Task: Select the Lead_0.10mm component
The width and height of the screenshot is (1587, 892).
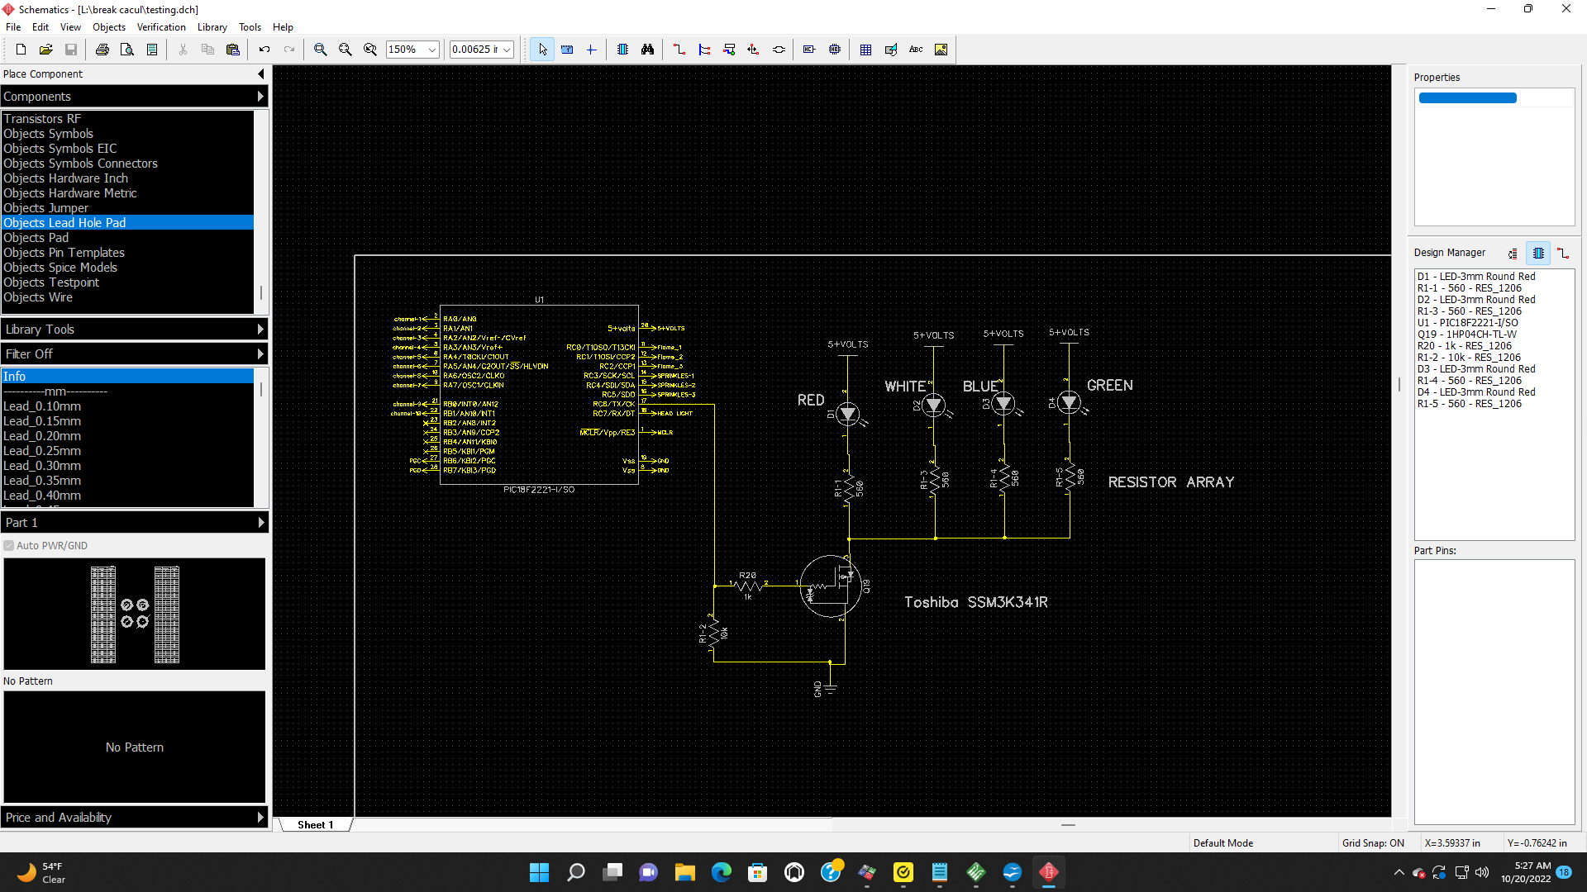Action: 128,406
